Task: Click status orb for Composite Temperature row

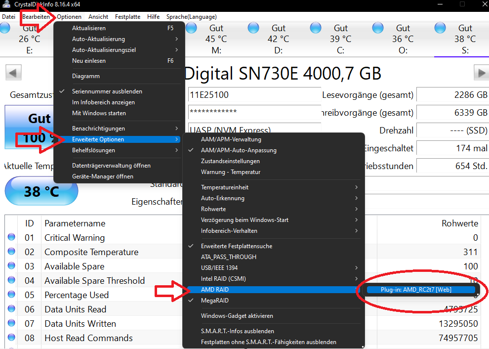Action: point(11,251)
